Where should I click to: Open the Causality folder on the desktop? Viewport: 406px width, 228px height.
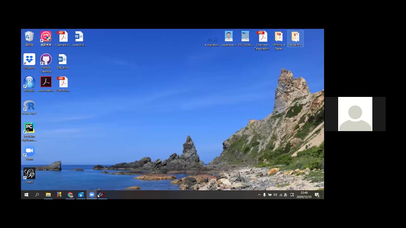(x=295, y=39)
